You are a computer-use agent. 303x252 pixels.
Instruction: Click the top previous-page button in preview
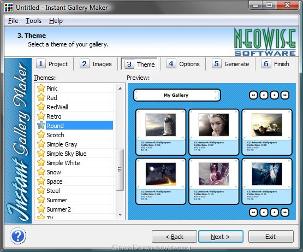pyautogui.click(x=264, y=95)
